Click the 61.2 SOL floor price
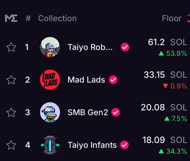Viewport: 190px width, 161px height. 168,42
